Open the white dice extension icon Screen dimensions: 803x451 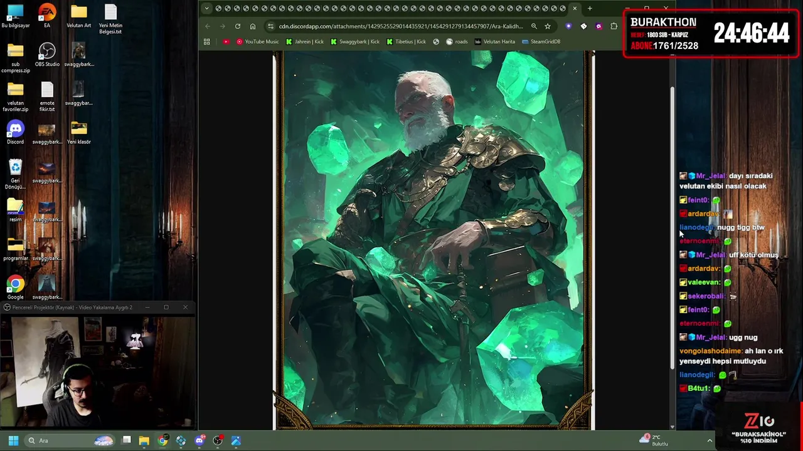tap(583, 26)
